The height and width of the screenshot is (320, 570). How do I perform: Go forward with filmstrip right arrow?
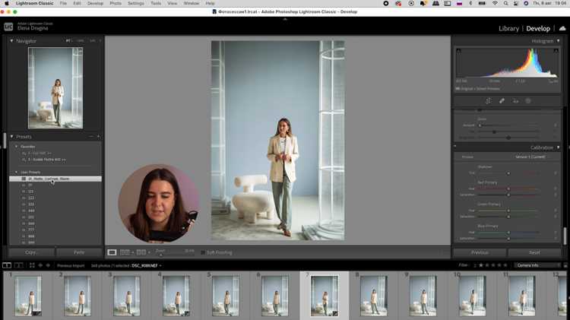(48, 265)
